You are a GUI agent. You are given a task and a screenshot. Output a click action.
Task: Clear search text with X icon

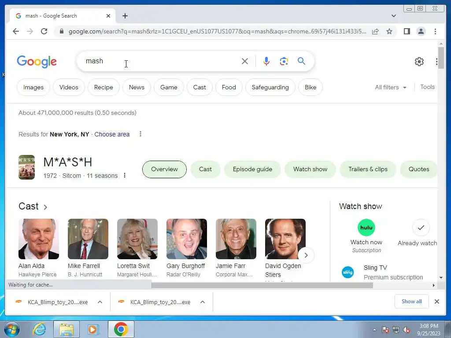tap(245, 61)
